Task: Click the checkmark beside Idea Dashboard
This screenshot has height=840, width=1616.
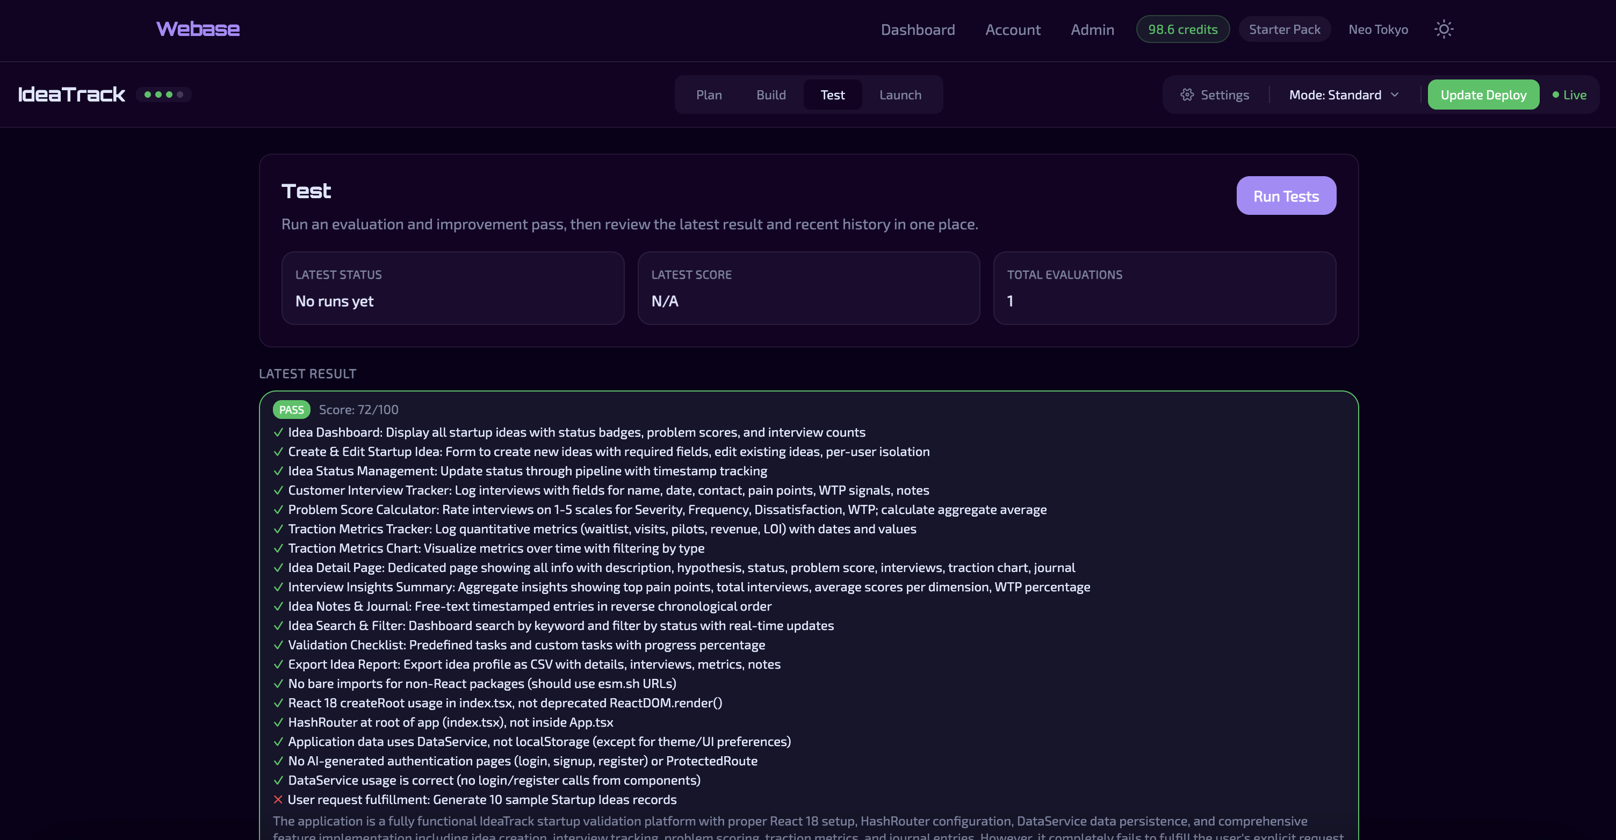Action: [278, 432]
